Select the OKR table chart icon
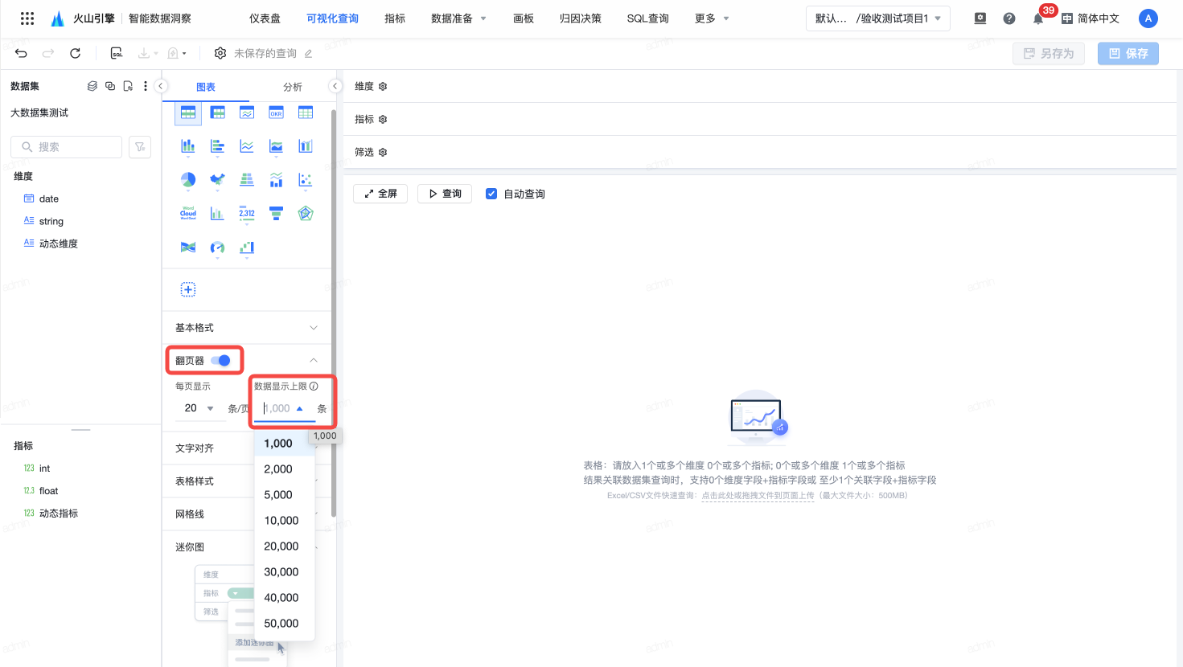This screenshot has height=667, width=1183. pos(276,113)
